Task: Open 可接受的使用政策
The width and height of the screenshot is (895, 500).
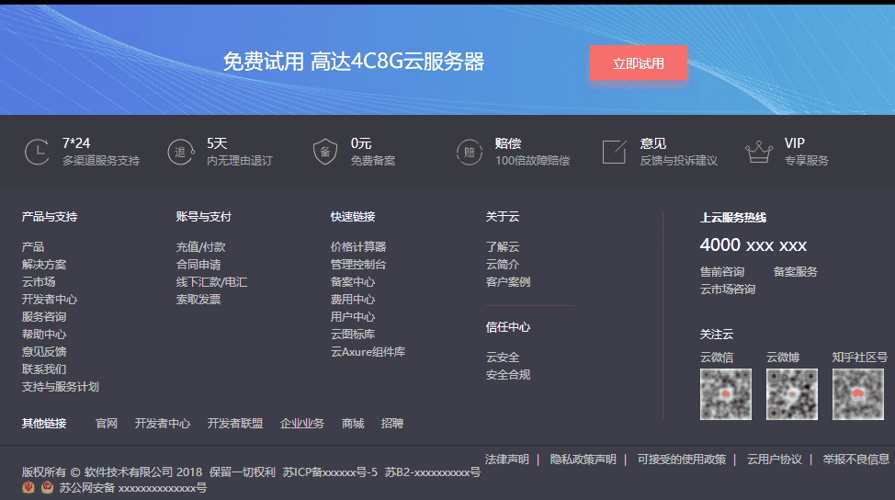Action: (x=682, y=459)
